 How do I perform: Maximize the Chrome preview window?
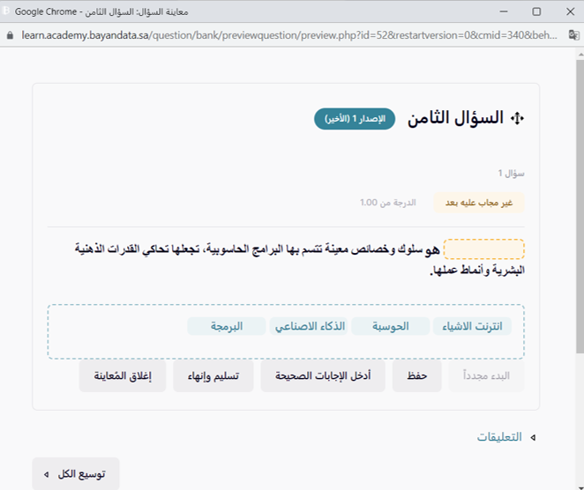(x=536, y=11)
